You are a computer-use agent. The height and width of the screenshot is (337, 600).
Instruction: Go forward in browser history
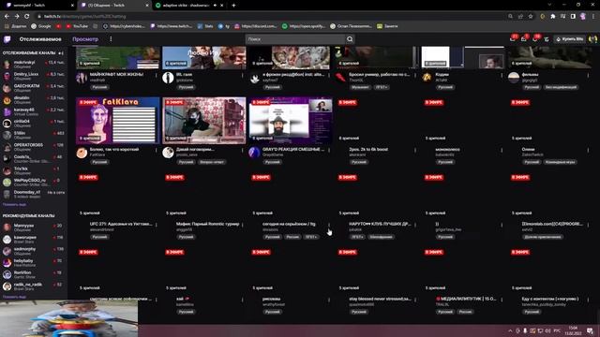pyautogui.click(x=17, y=17)
